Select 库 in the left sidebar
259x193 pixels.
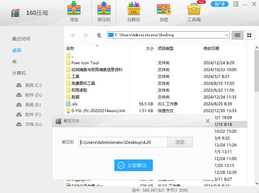point(14,62)
